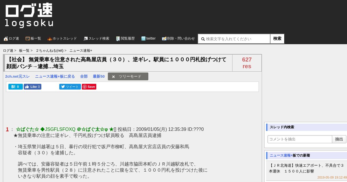Open 削除・問い合わせ menu item
This screenshot has height=182, width=347.
pos(178,39)
